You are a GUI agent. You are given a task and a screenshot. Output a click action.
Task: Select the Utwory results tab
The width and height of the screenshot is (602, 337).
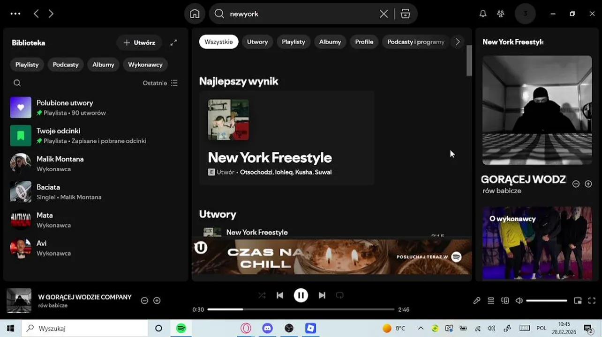click(x=257, y=42)
